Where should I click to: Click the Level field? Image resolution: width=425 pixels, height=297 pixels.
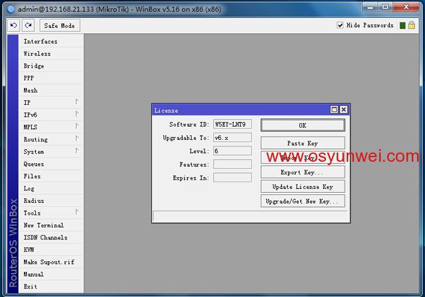point(232,151)
